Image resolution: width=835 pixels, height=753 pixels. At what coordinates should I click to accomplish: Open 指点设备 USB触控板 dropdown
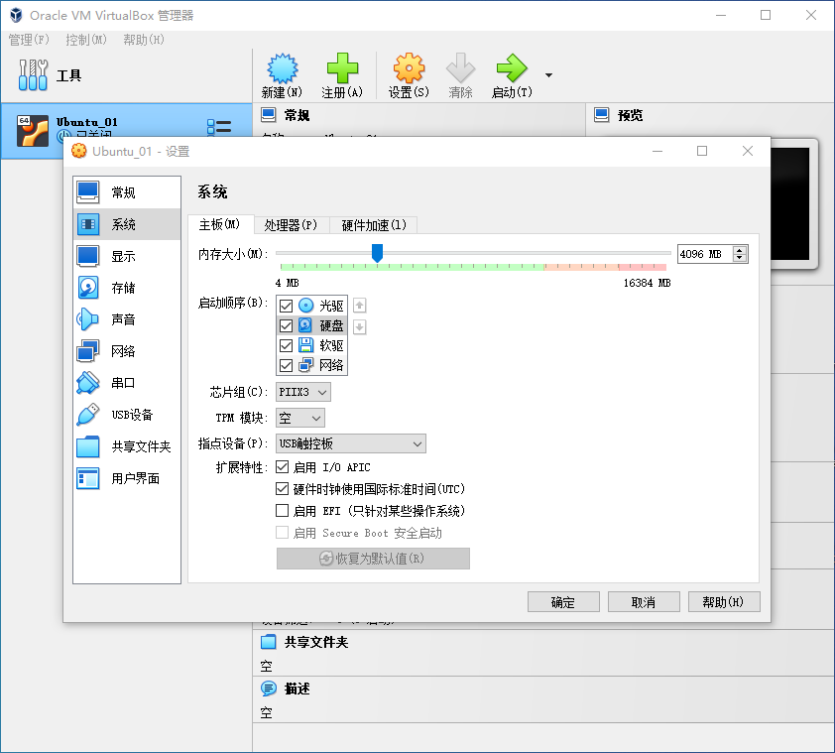(x=351, y=443)
